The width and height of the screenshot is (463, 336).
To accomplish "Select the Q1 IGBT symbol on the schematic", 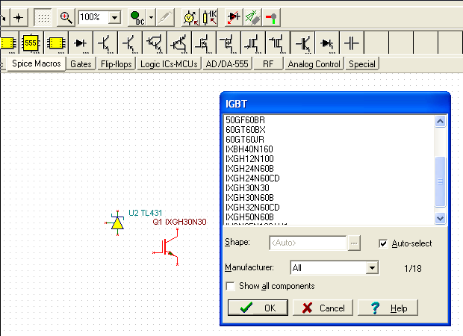I will [x=167, y=247].
